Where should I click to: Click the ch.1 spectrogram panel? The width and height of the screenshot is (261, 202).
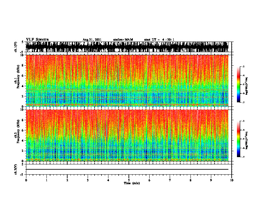click(x=127, y=81)
